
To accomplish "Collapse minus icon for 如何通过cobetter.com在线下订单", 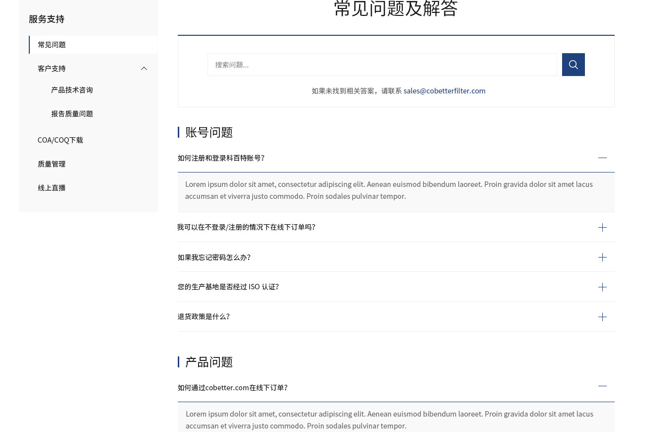I will 602,386.
